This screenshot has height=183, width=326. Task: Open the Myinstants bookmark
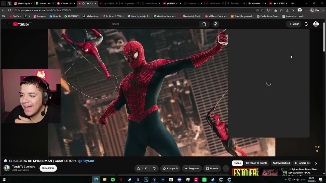point(190,16)
